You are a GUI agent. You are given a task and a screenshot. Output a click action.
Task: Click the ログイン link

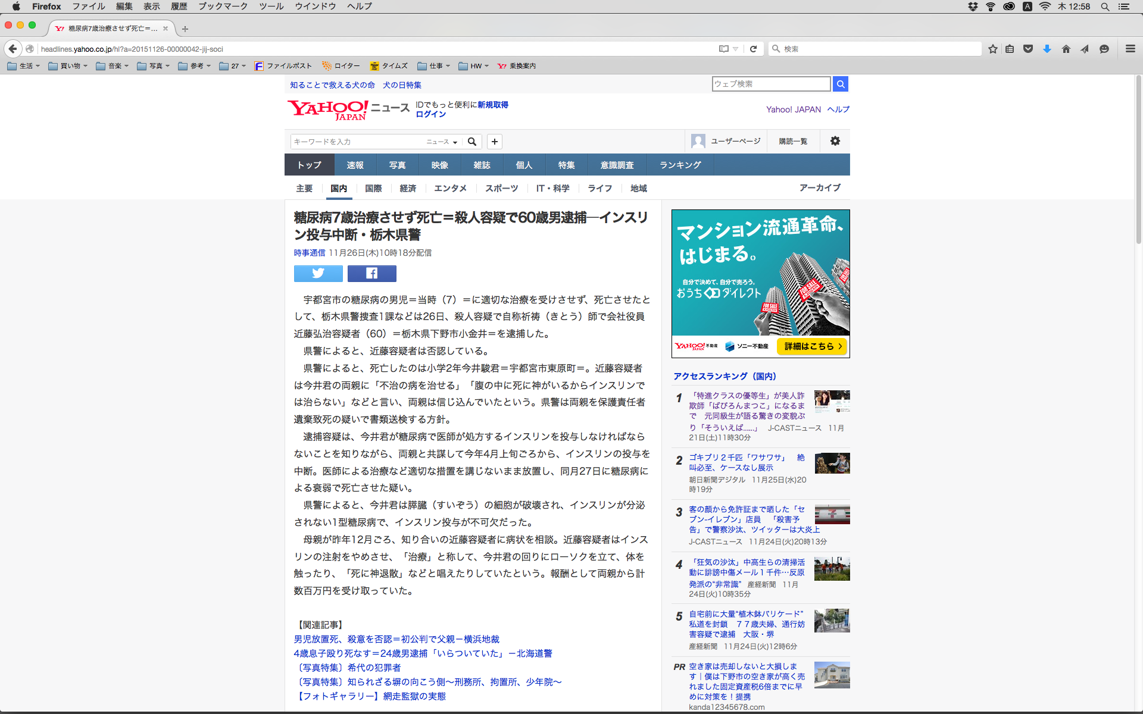[x=430, y=114]
